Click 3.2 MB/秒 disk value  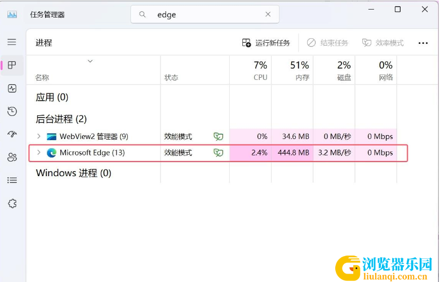(x=335, y=153)
